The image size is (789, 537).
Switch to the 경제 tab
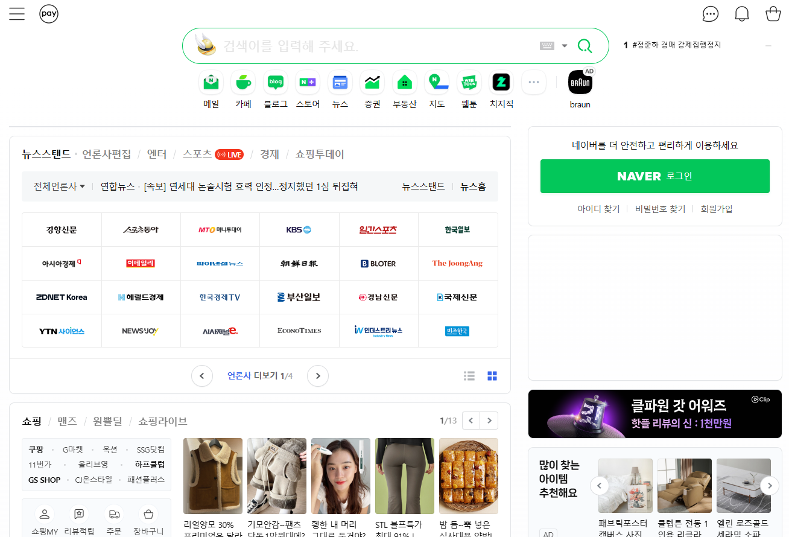tap(270, 154)
